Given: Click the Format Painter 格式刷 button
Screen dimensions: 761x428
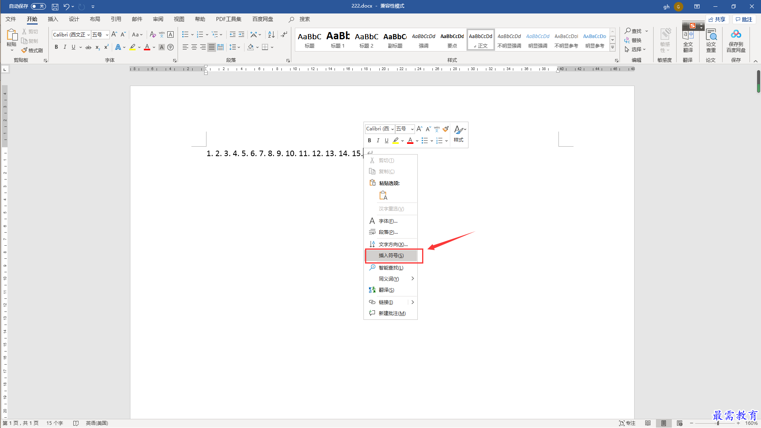Looking at the screenshot, I should click(32, 50).
